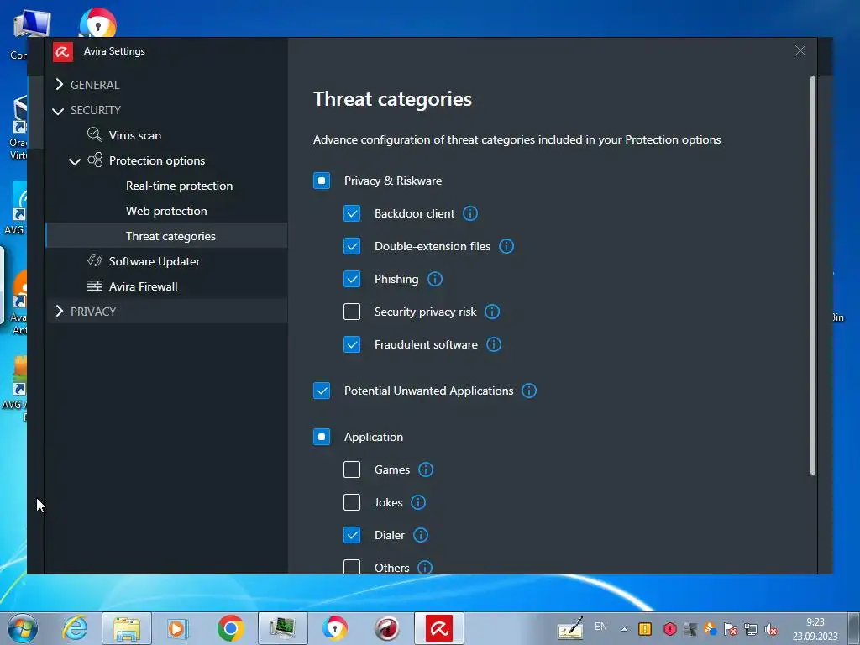Click the taskbar clock showing 9:23

[815, 628]
